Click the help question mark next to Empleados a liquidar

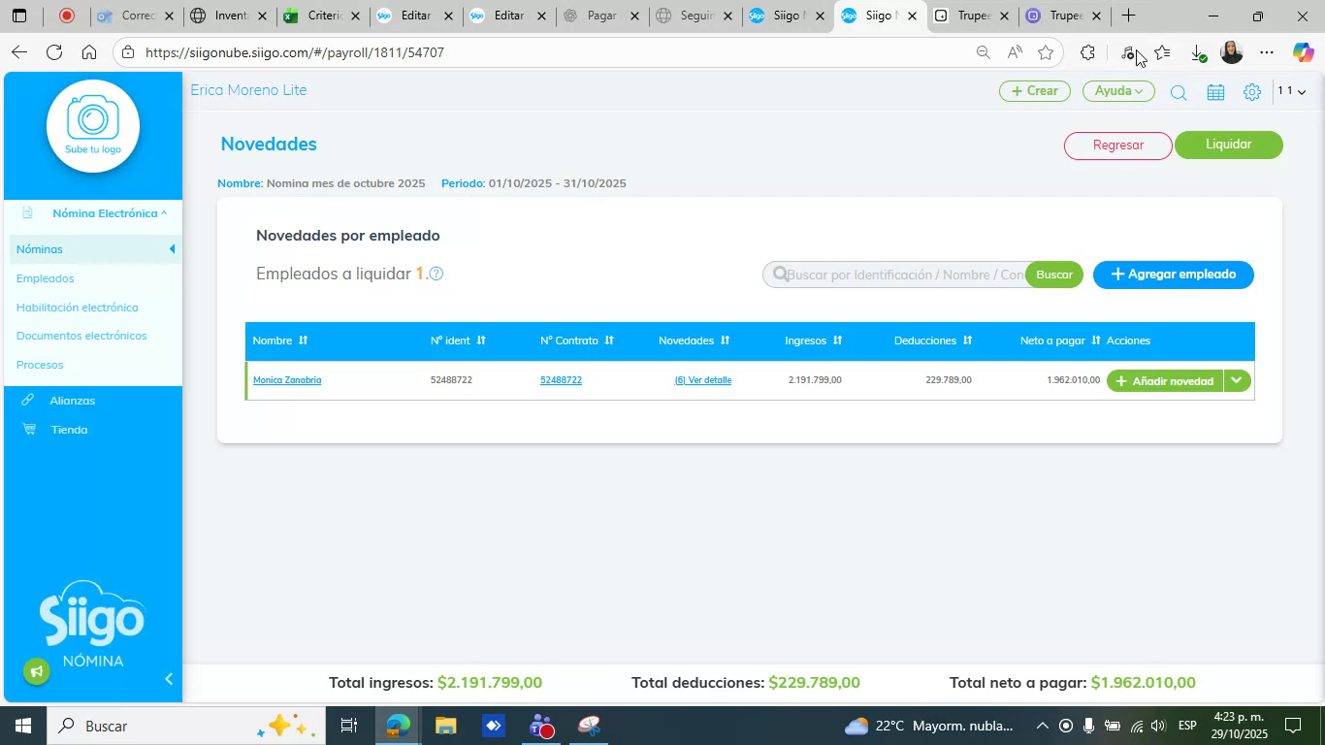(x=436, y=274)
